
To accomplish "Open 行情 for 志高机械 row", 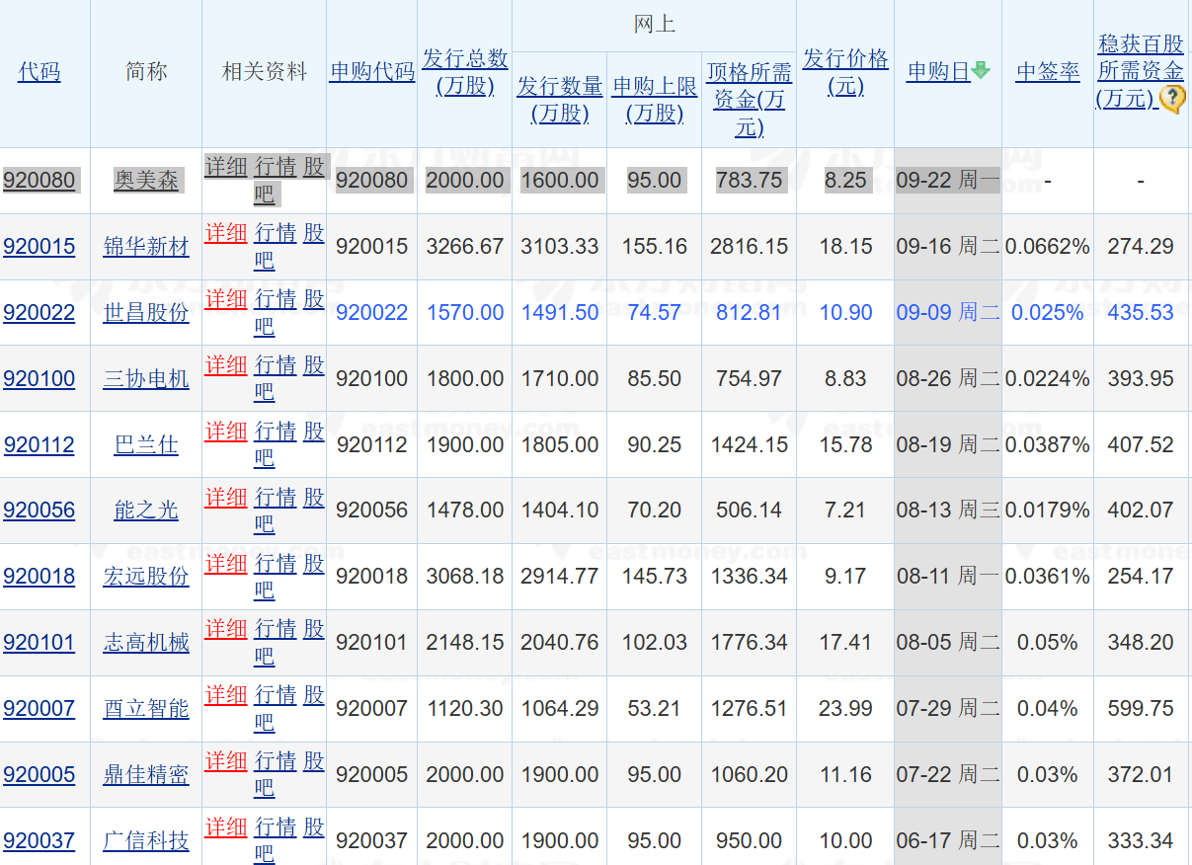I will (276, 629).
